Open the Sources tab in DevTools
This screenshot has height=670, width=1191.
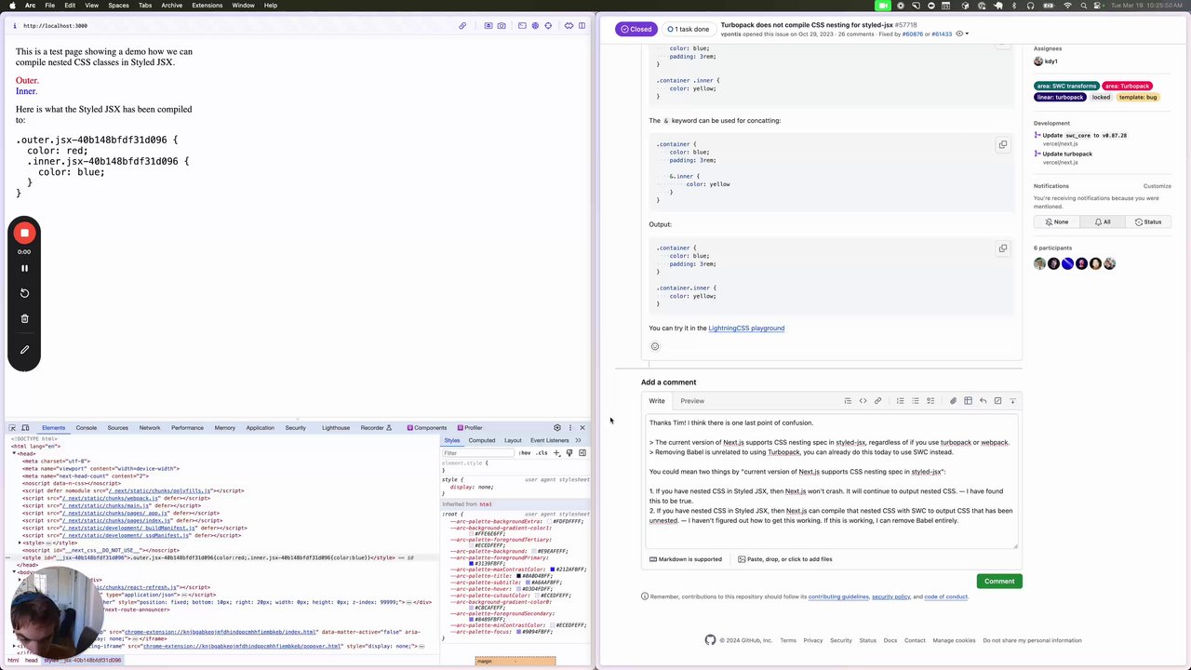pyautogui.click(x=117, y=428)
